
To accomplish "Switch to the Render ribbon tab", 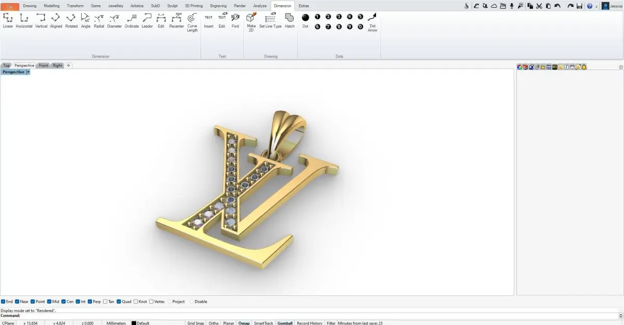I will click(240, 6).
